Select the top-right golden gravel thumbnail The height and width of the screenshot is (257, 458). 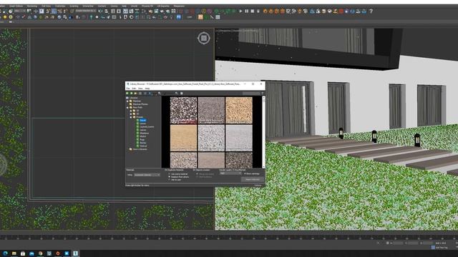(x=239, y=110)
